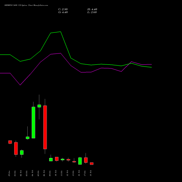This screenshot has width=182, height=182.
Task: Click the '16 Feb' date label
Action: (x=79, y=173)
